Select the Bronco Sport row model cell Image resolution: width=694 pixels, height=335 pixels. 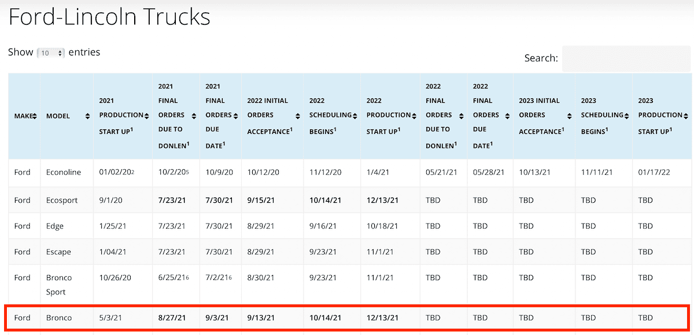pos(60,284)
